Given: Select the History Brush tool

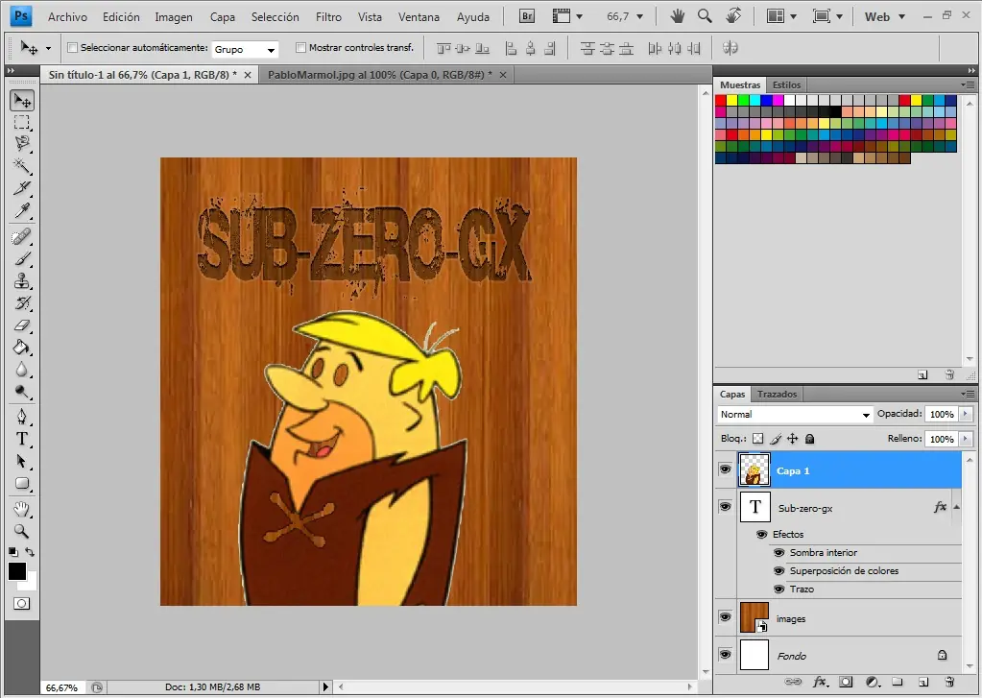Looking at the screenshot, I should click(22, 303).
